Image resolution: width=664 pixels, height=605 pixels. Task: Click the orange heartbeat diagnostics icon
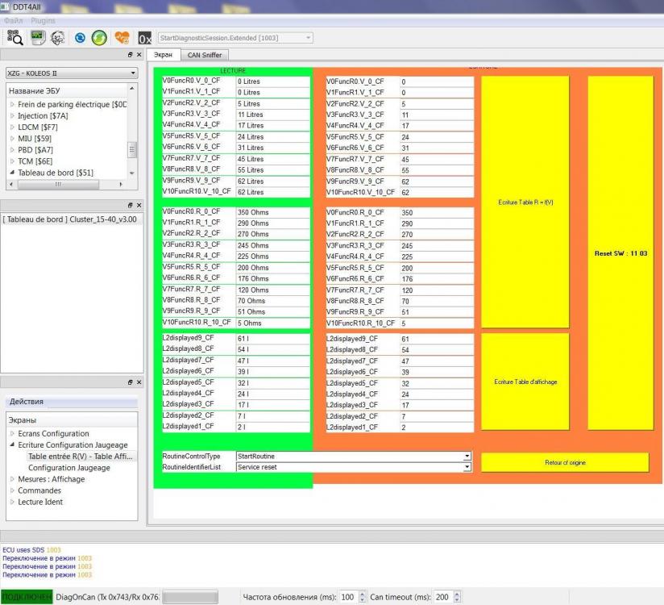(122, 38)
